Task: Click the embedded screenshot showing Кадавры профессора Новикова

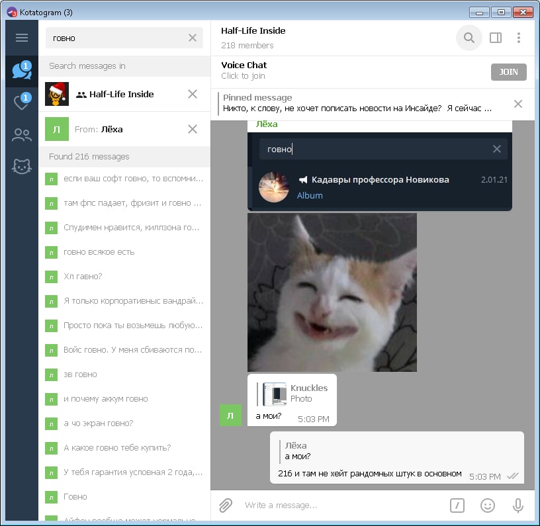Action: coord(379,171)
